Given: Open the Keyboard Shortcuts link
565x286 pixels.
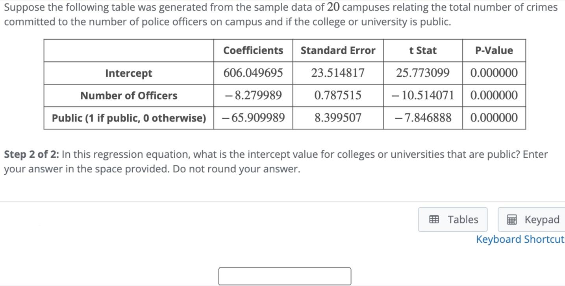Looking at the screenshot, I should click(x=521, y=239).
